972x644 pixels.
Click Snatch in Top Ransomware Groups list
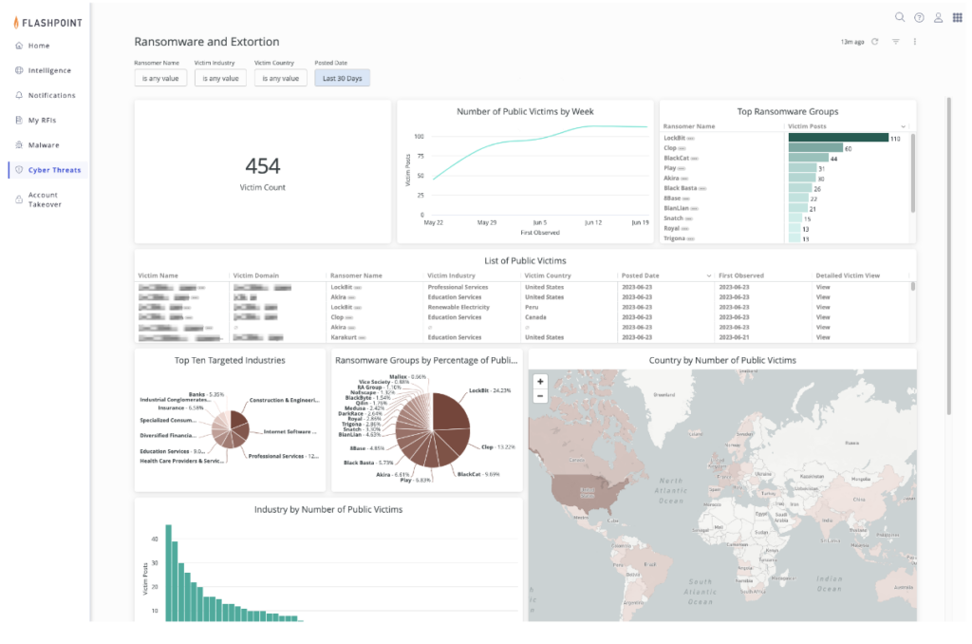673,218
